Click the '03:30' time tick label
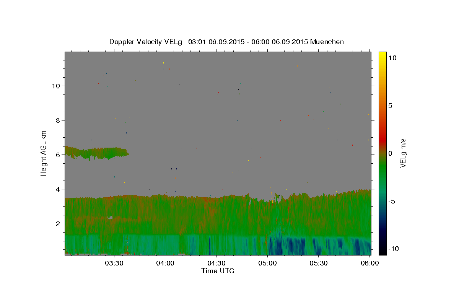The image size is (459, 306). click(114, 264)
